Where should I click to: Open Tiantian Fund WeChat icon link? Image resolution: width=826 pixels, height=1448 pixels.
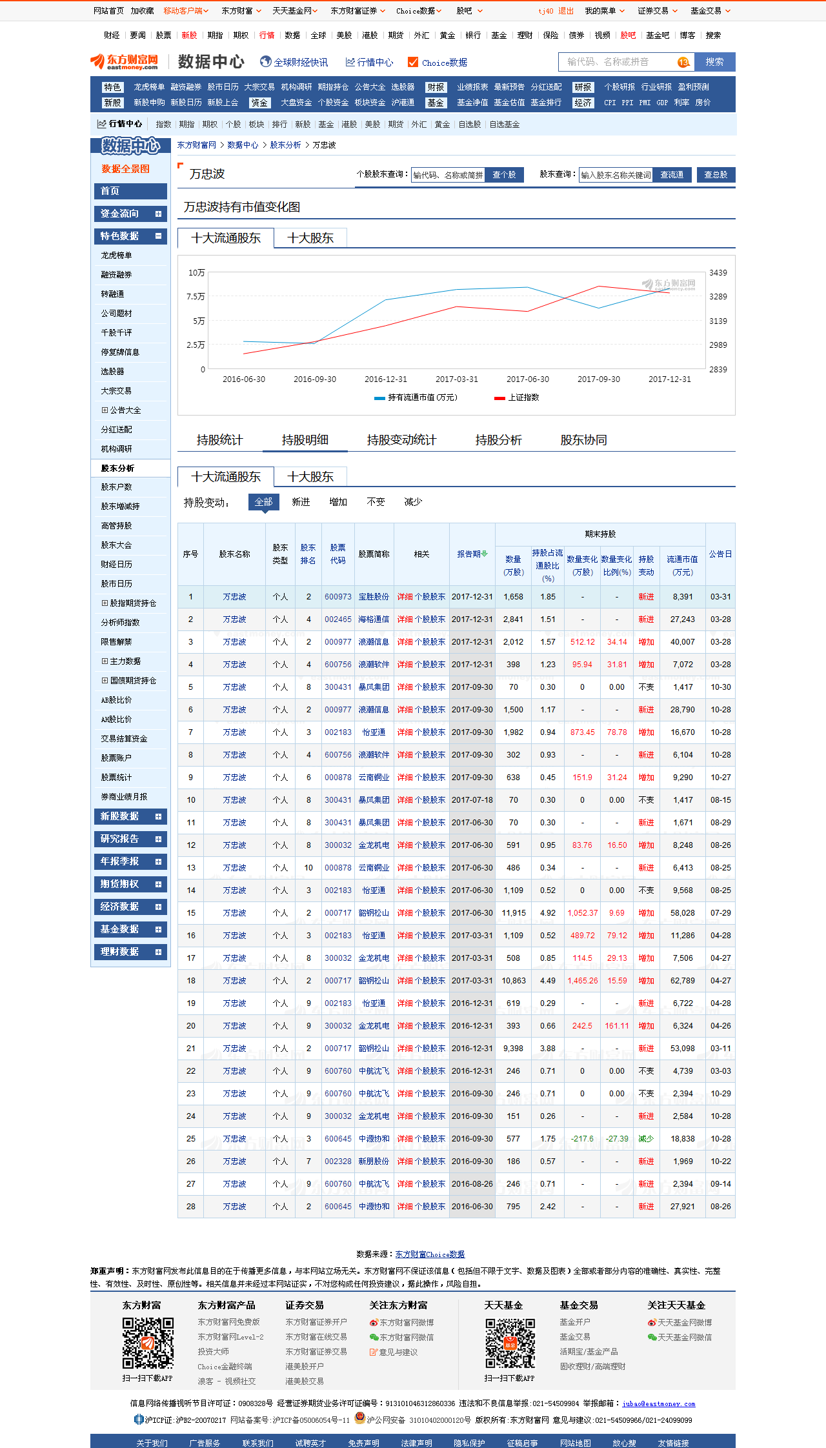[652, 1337]
